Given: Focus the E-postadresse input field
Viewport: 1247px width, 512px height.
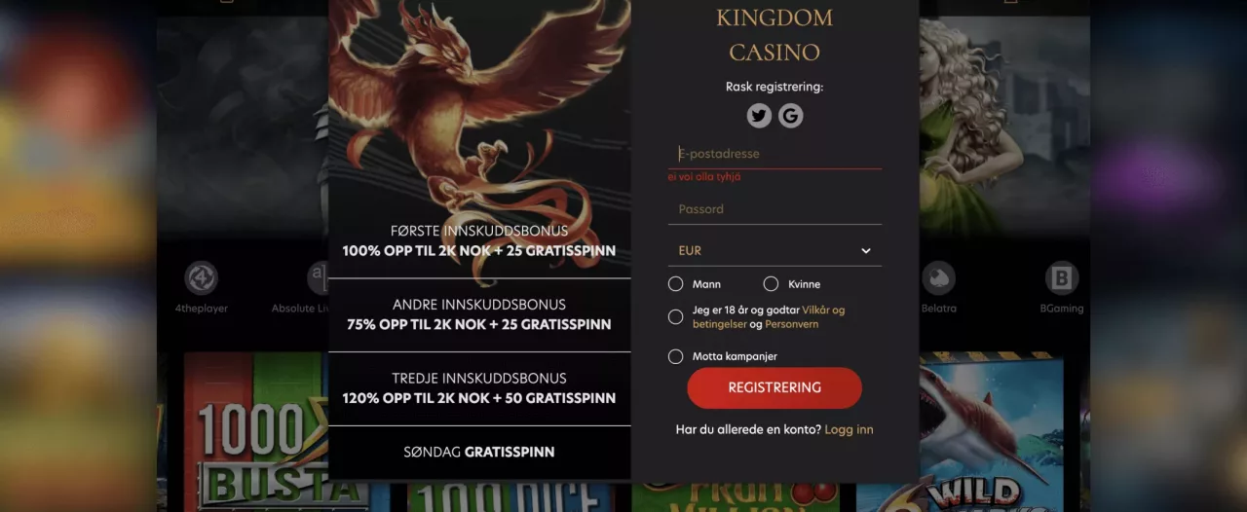Looking at the screenshot, I should pyautogui.click(x=775, y=154).
